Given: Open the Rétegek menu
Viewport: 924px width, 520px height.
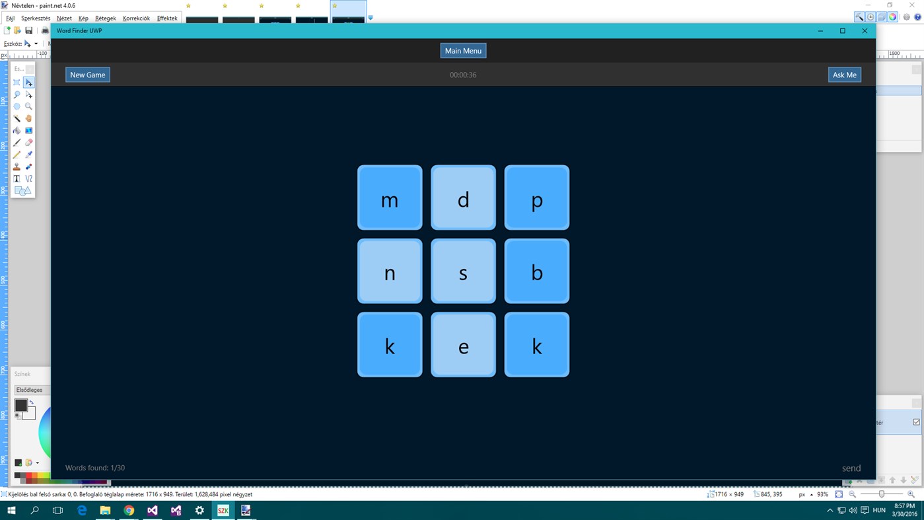Looking at the screenshot, I should tap(104, 18).
